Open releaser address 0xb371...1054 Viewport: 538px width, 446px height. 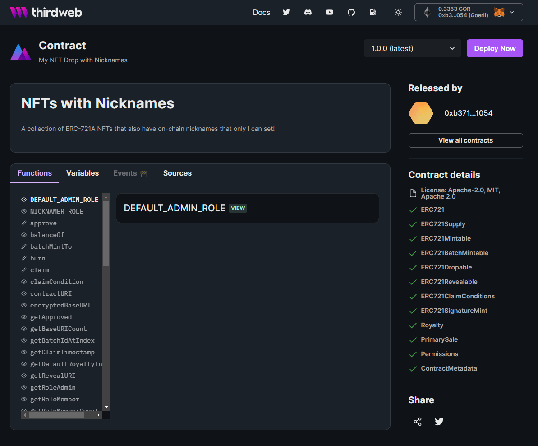tap(469, 113)
